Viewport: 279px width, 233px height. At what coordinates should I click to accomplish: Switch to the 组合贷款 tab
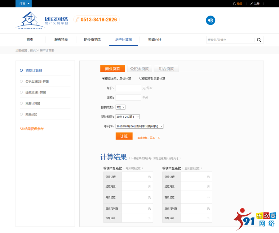(166, 68)
